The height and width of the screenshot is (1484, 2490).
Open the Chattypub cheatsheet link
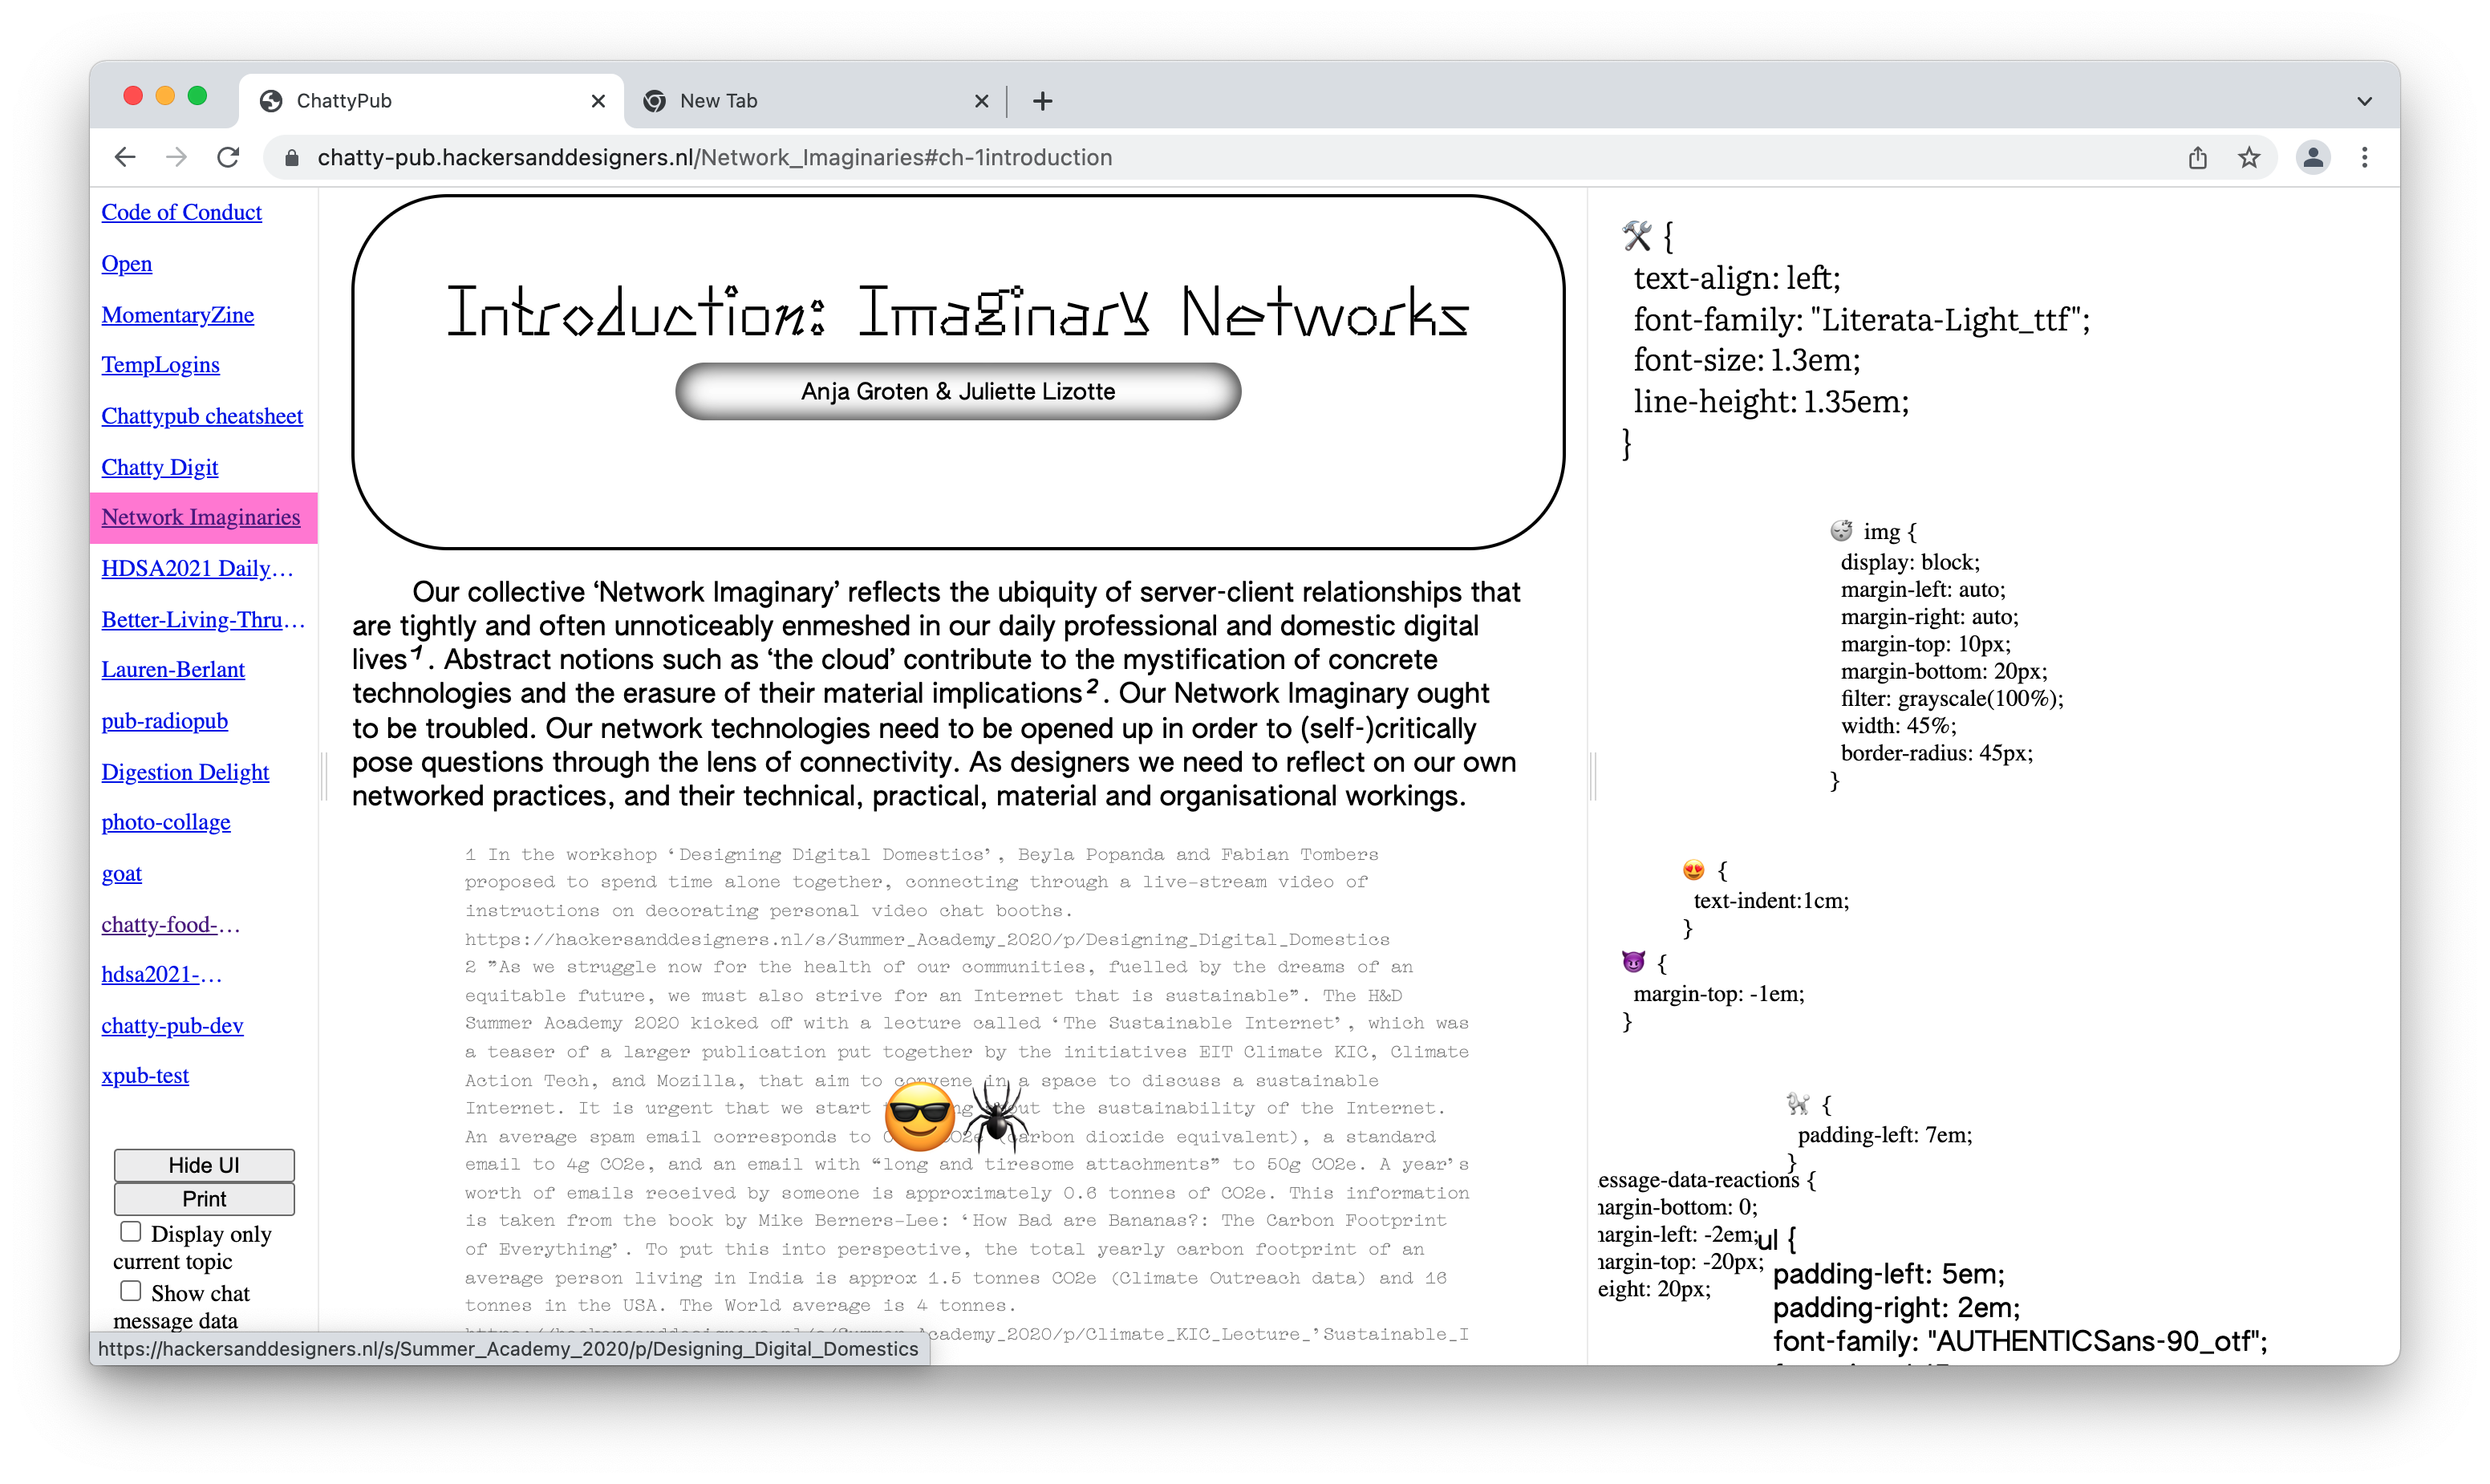(x=202, y=416)
